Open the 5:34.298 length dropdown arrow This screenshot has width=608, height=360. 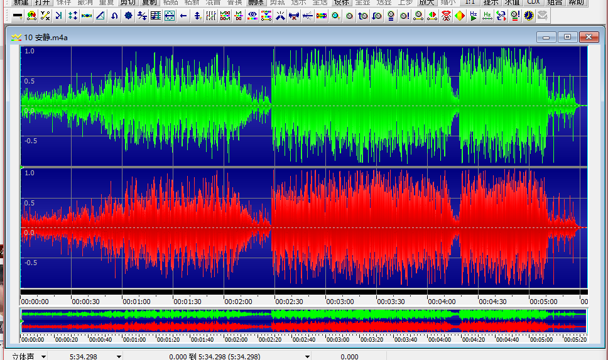119,356
